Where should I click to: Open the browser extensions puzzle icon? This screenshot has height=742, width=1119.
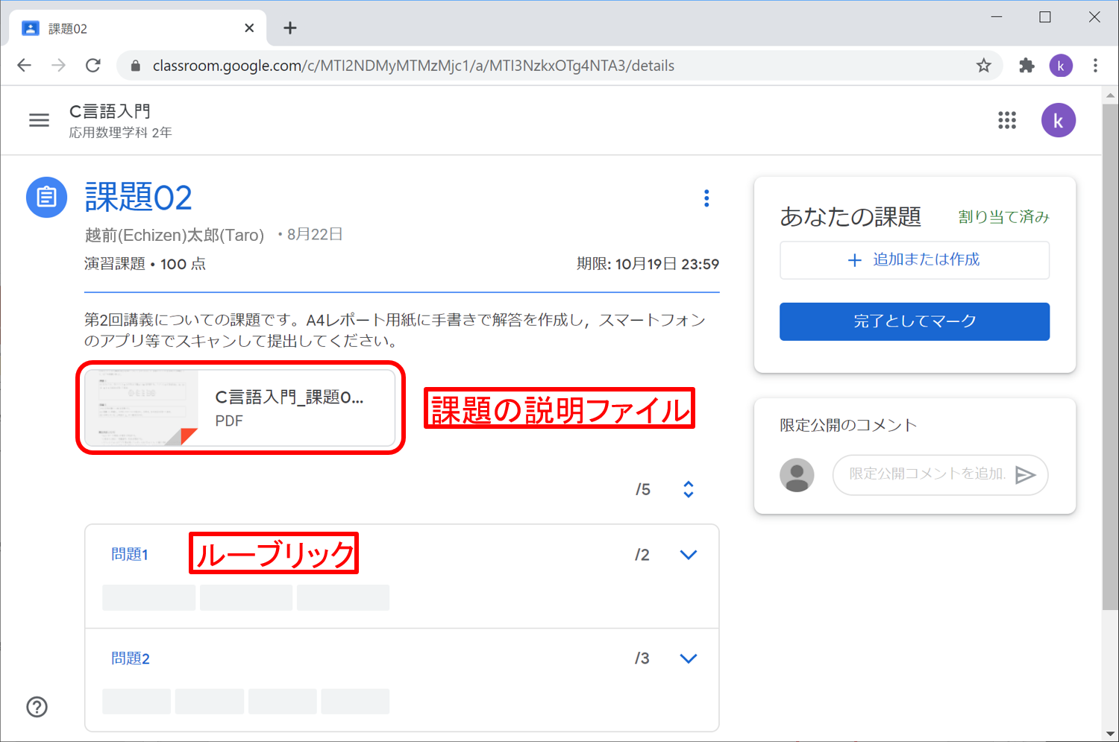click(1026, 66)
